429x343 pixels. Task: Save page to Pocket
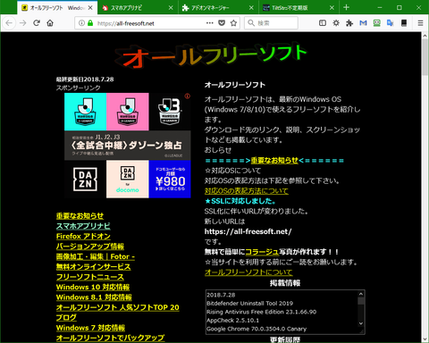pos(222,23)
